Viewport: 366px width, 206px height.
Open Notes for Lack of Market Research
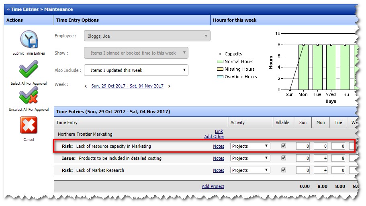pyautogui.click(x=219, y=171)
